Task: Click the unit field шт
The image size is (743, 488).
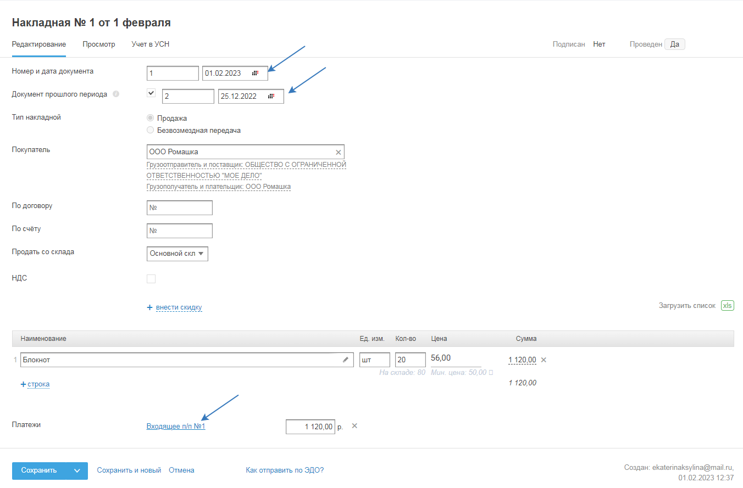Action: (x=375, y=360)
